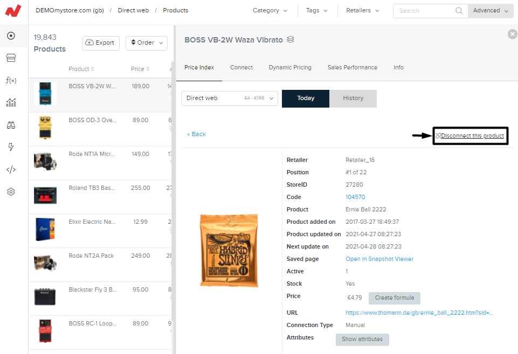Viewport: 518px width, 354px height.
Task: Open the binoculars icon in the sidebar
Action: pos(11,125)
